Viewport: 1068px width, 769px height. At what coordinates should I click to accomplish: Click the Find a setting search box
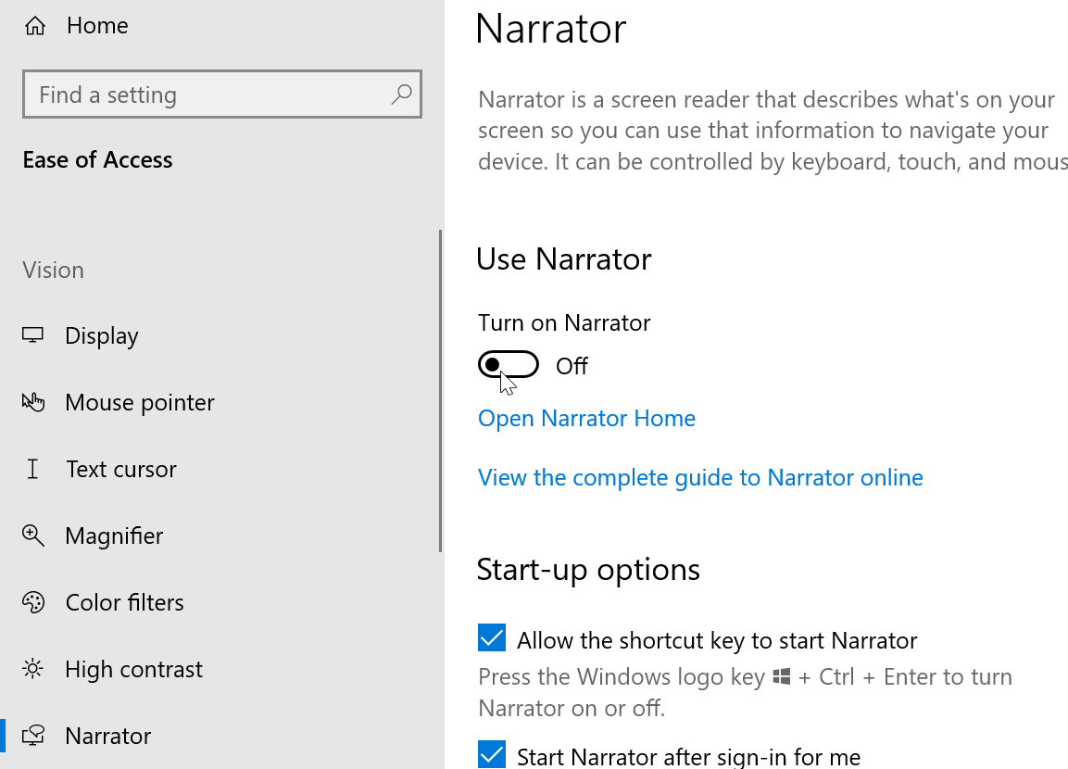(222, 94)
